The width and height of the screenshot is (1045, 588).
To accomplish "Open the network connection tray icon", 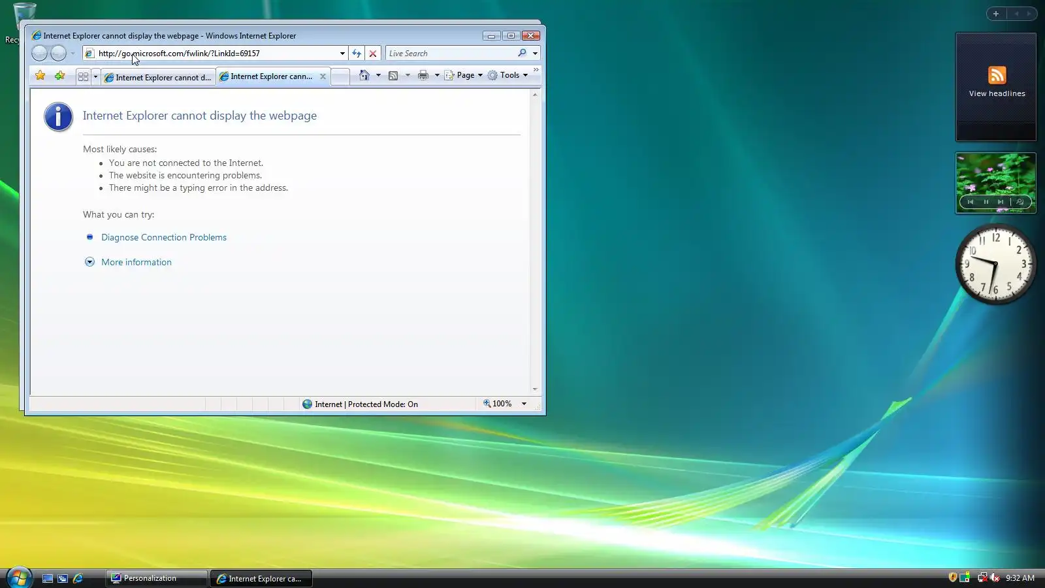I will click(982, 578).
